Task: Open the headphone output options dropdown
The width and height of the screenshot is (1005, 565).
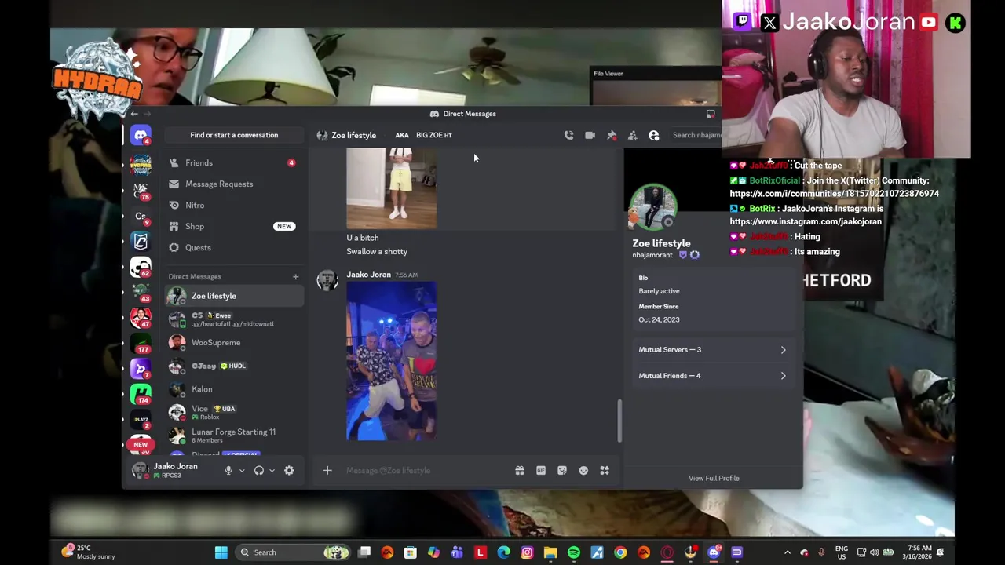Action: coord(272,471)
